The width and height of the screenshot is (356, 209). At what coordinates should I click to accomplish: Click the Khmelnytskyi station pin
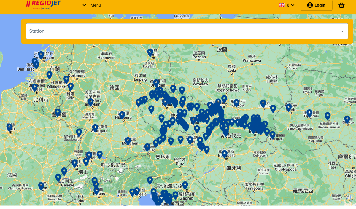click(328, 116)
